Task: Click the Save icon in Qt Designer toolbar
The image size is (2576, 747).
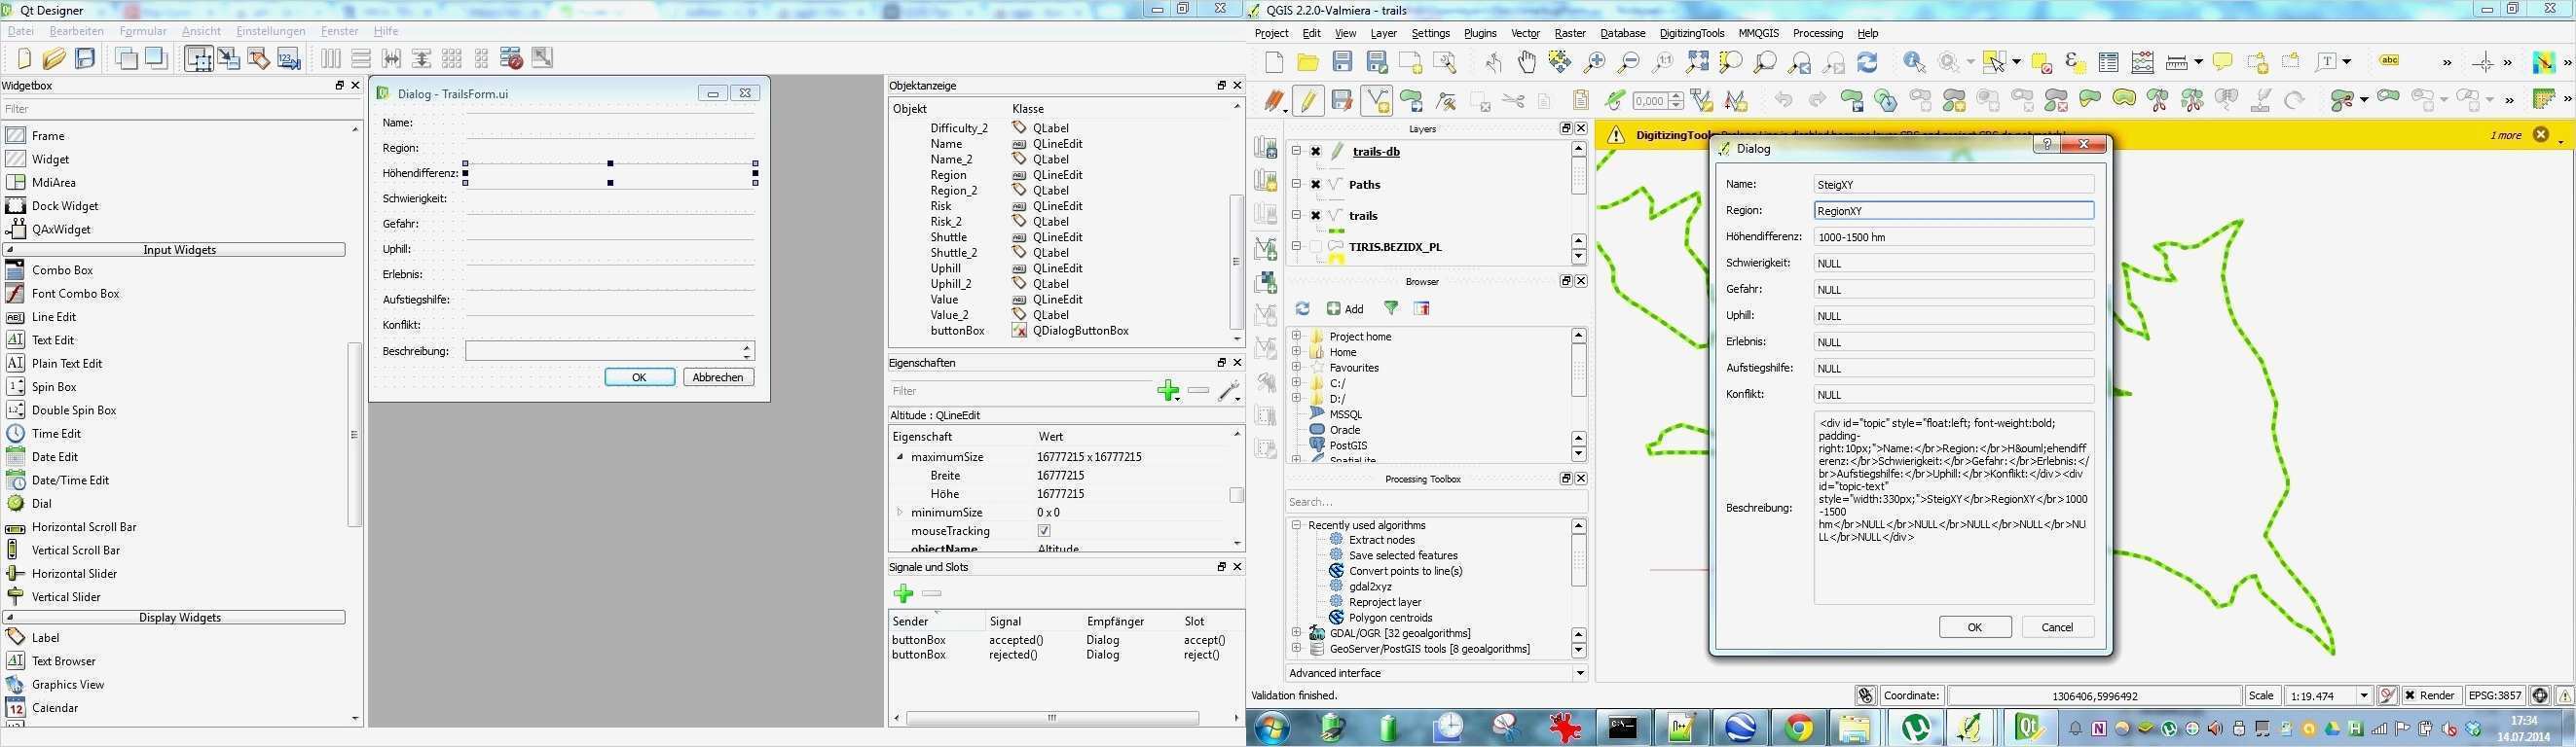Action: 86,59
